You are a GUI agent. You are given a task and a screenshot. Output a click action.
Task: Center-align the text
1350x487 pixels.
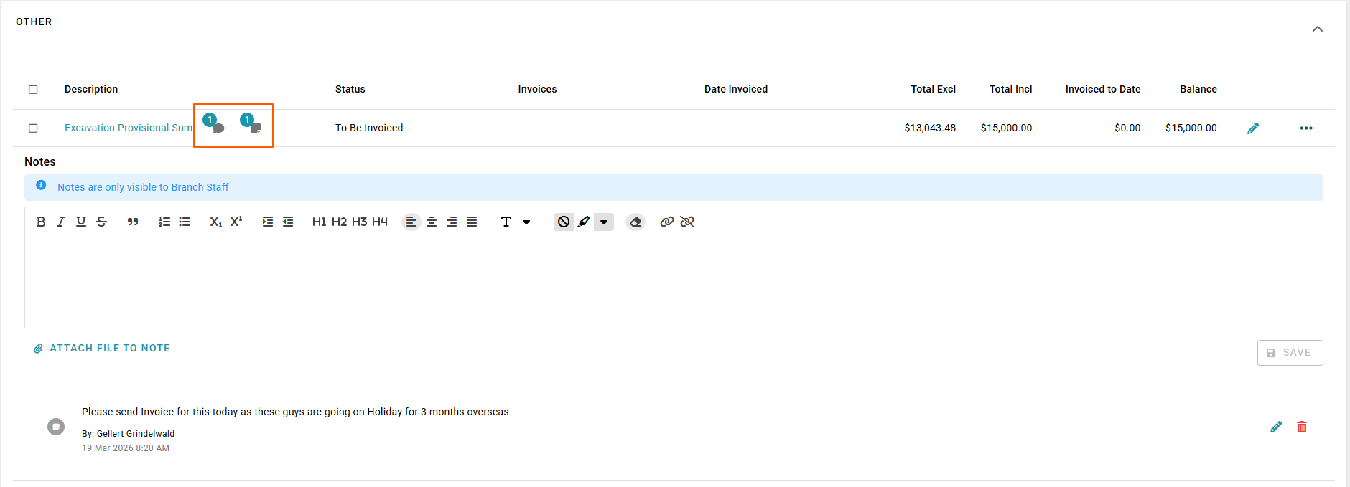tap(432, 222)
